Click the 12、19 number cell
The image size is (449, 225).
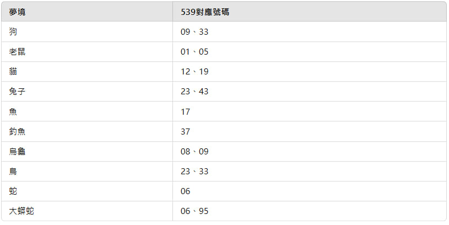[194, 72]
